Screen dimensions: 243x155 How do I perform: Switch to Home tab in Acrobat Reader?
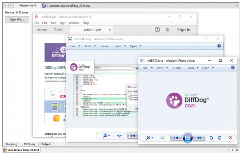click(41, 30)
